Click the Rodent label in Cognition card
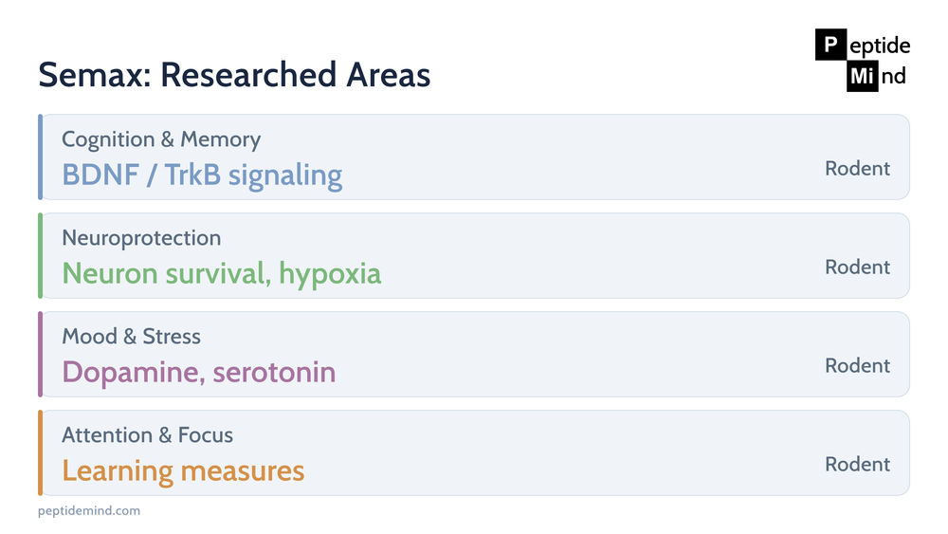Image resolution: width=948 pixels, height=534 pixels. pyautogui.click(x=857, y=168)
